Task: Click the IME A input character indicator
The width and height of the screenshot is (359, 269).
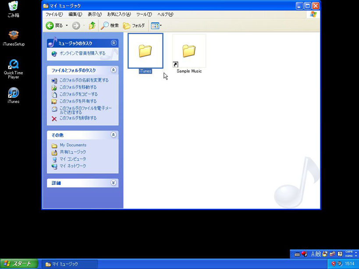Action: (x=313, y=254)
